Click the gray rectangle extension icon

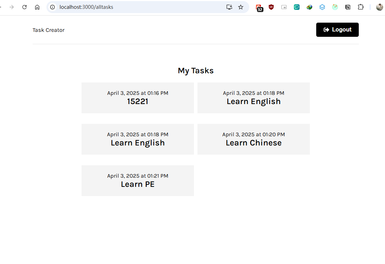coord(284,7)
